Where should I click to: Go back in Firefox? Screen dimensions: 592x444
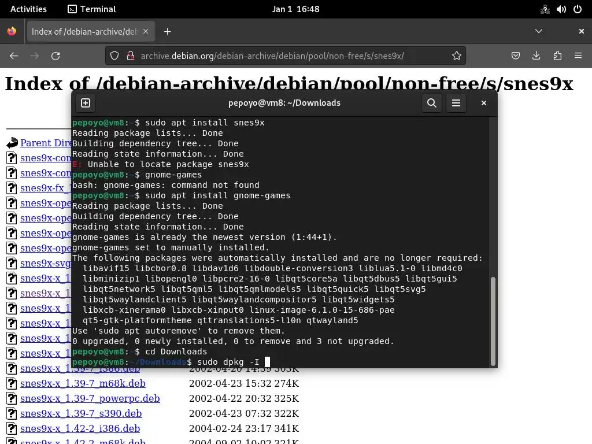point(14,56)
